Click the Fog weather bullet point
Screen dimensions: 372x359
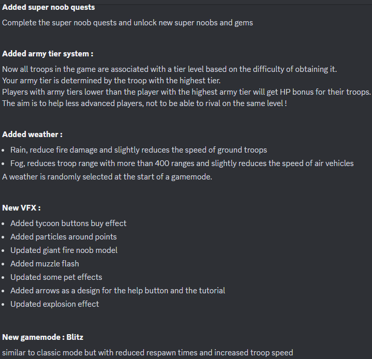(182, 163)
